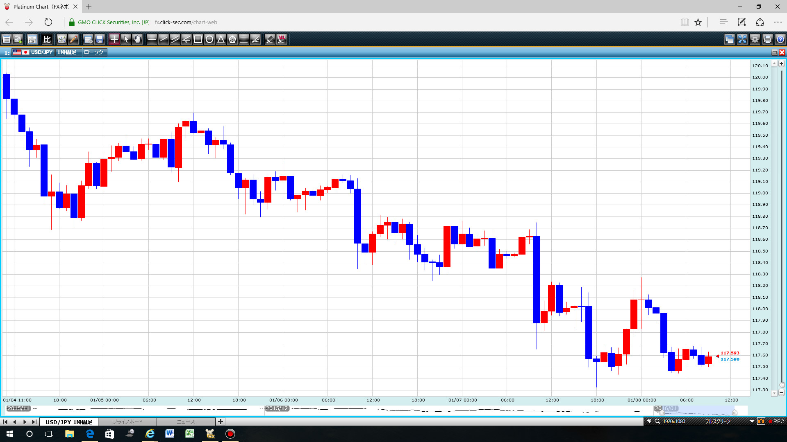Zoom in price axis with plus button

tap(781, 63)
